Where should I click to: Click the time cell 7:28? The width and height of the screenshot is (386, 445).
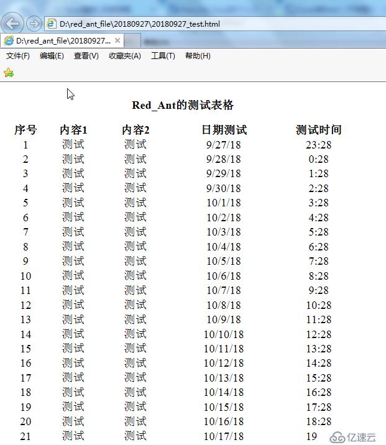318,262
